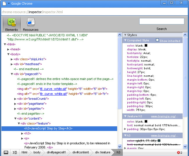Expand div id pageNav node

tap(15, 109)
